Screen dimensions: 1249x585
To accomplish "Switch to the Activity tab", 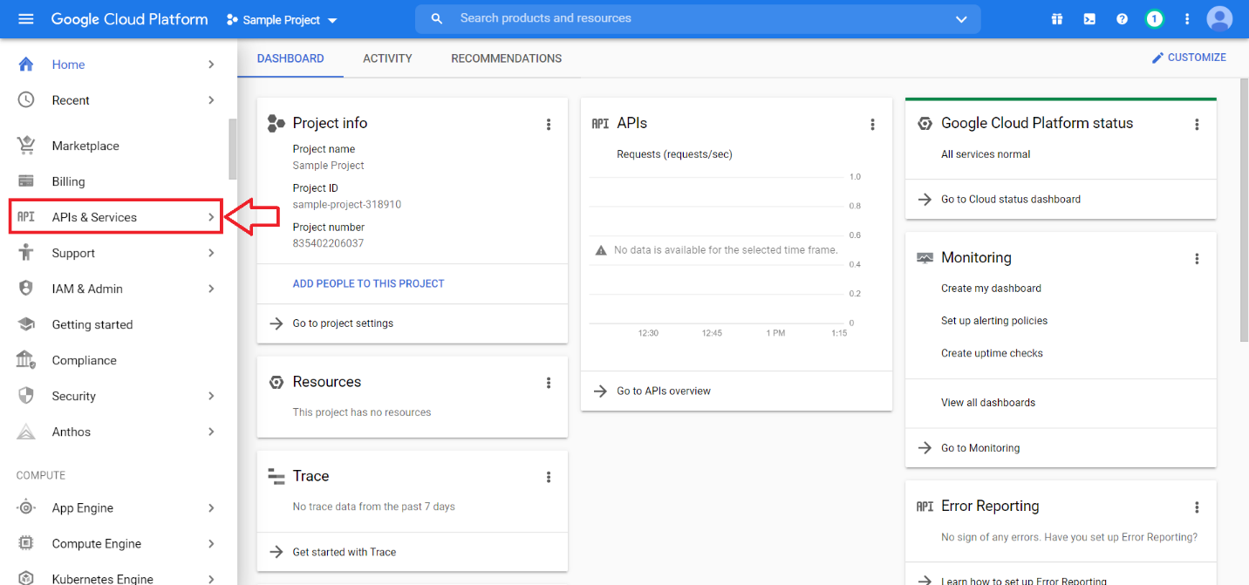I will [387, 58].
